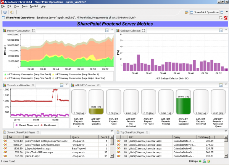Sort Top pages by Query column header
The height and width of the screenshot is (165, 229).
pyautogui.click(x=185, y=137)
